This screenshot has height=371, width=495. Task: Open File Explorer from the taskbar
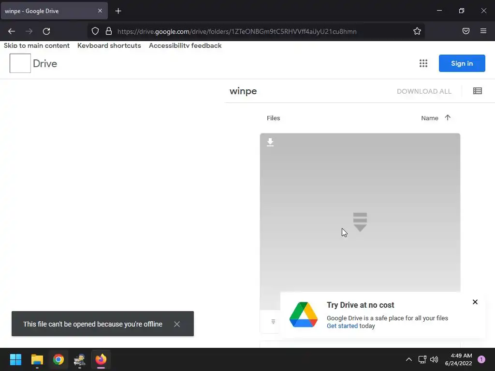click(37, 359)
